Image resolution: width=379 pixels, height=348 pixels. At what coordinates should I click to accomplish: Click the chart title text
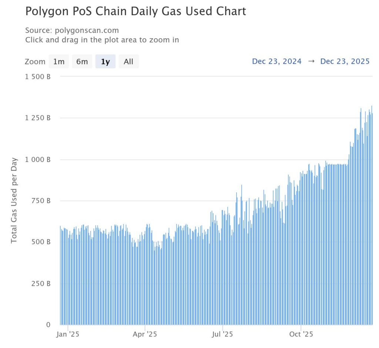click(x=135, y=11)
